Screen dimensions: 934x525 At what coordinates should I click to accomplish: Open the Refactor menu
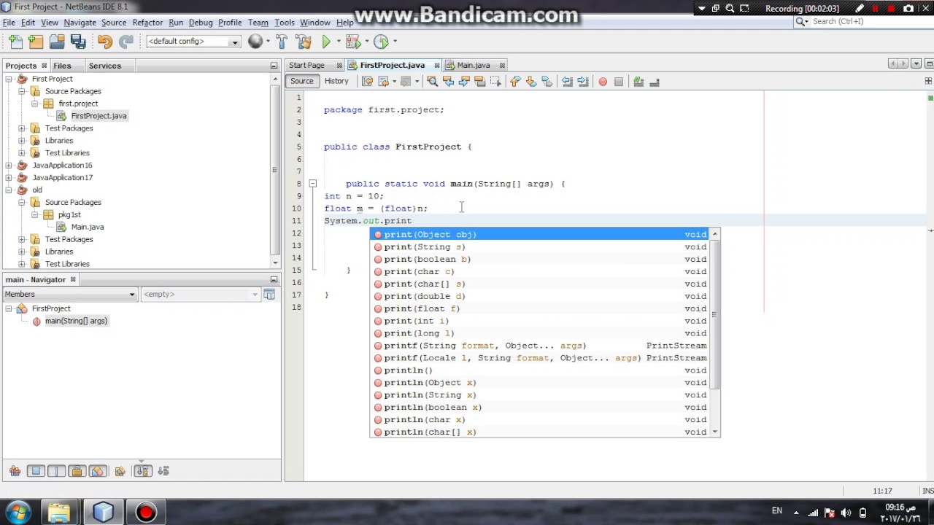click(147, 23)
